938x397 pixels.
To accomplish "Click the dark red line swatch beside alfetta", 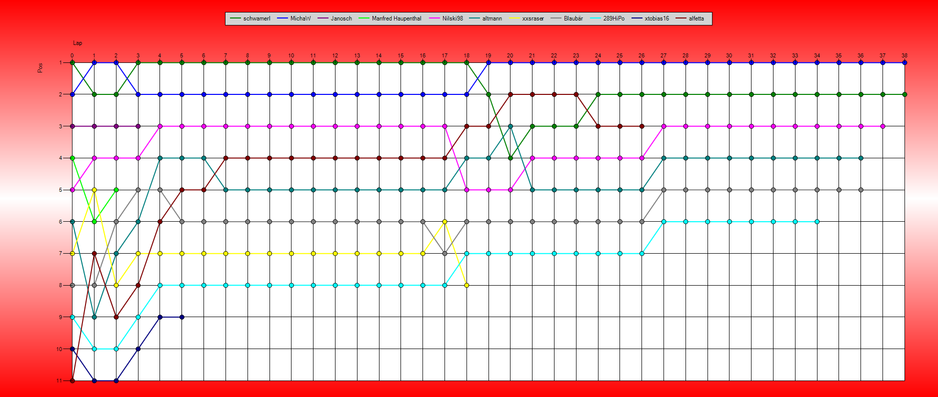I will pyautogui.click(x=680, y=18).
